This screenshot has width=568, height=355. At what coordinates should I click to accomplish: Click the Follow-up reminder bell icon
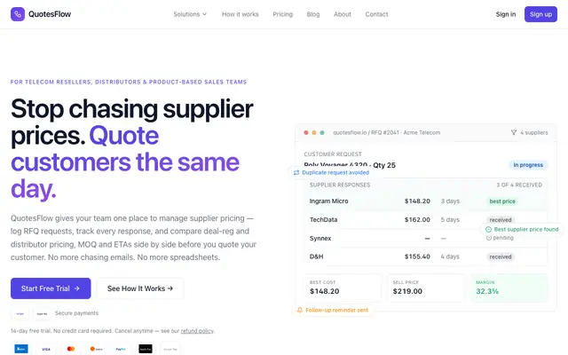coord(300,310)
